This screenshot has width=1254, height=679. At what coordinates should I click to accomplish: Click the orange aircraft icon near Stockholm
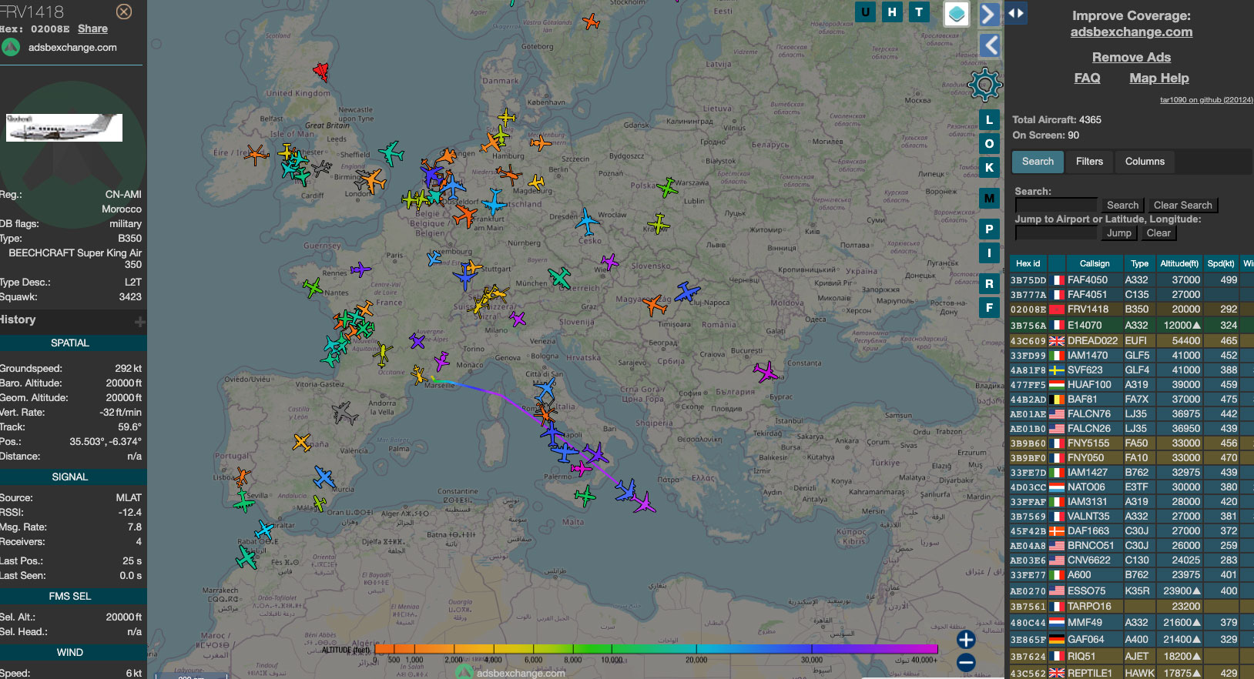tap(591, 22)
